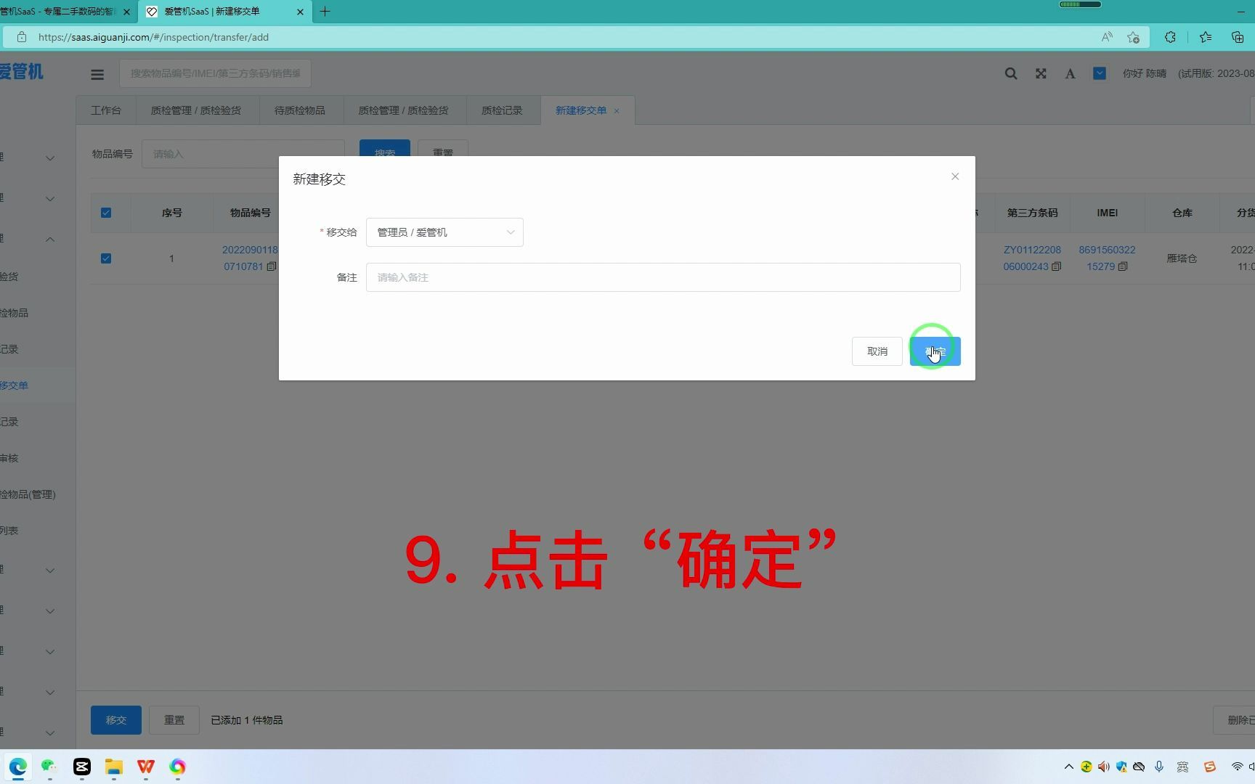
Task: Open a new browser tab with the plus icon
Action: click(325, 12)
